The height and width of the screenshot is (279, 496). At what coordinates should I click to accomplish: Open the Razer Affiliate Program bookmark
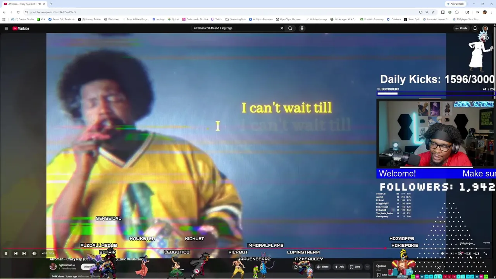(x=135, y=19)
